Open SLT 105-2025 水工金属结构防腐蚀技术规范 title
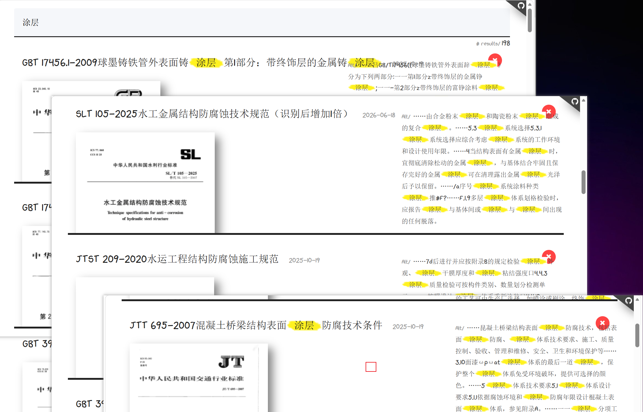Viewport: 643px width, 412px height. coord(212,114)
